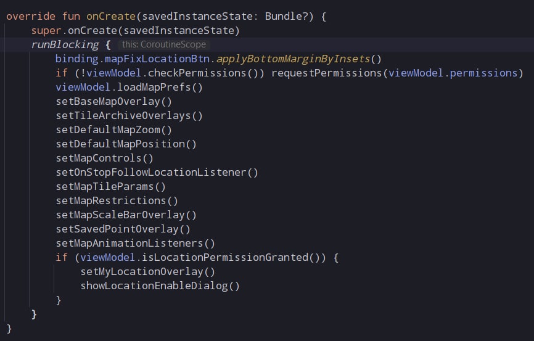Click 'applyBottomMarginByInsets' method call
The height and width of the screenshot is (341, 534).
click(x=294, y=59)
